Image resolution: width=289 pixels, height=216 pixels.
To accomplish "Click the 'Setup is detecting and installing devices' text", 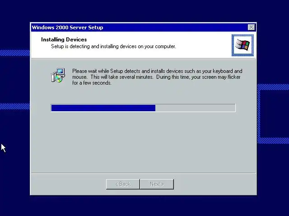I will tap(113, 46).
